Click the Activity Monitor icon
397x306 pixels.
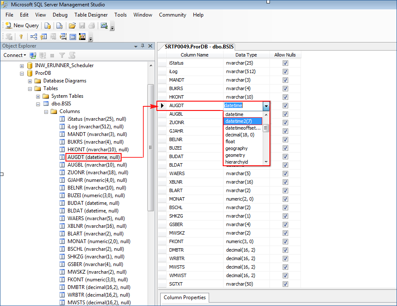coord(104,25)
